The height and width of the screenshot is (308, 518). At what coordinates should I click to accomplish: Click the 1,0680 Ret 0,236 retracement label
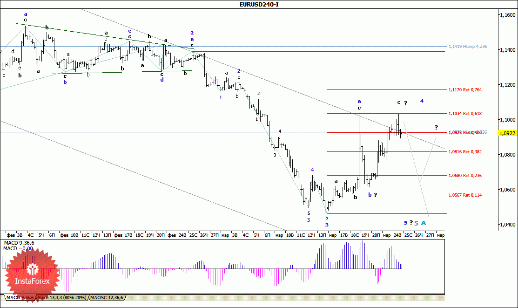click(x=465, y=176)
